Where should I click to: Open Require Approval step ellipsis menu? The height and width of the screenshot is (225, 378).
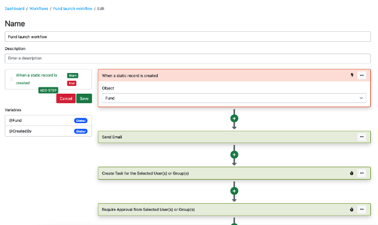[361, 209]
